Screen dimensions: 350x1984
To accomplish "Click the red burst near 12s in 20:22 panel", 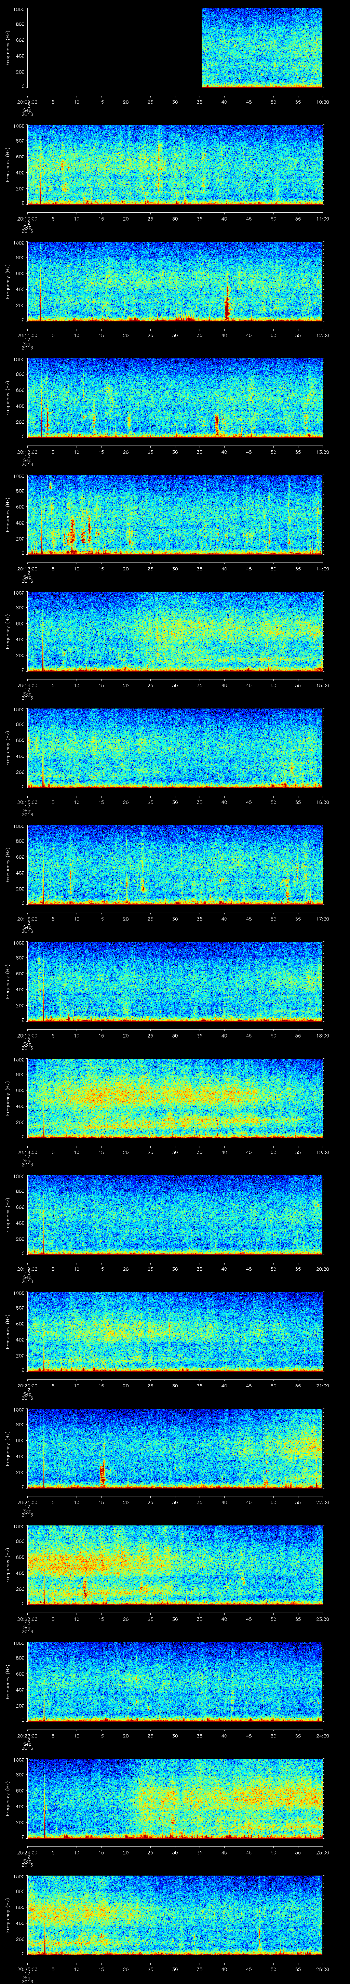I will point(85,1587).
